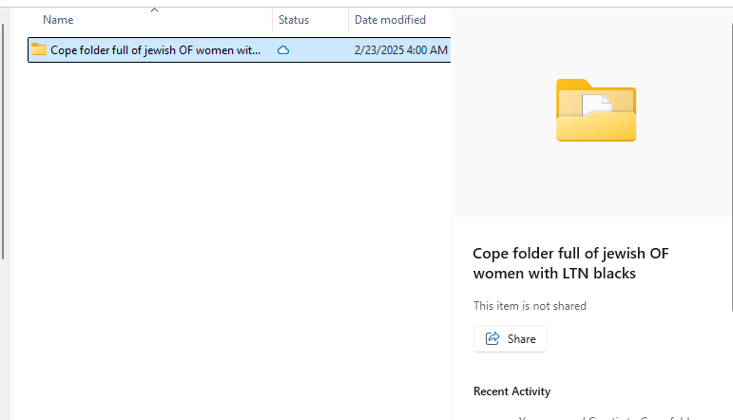Viewport: 733px width, 420px height.
Task: Click the 2/23/2025 4:00 AM date cell
Action: (400, 50)
